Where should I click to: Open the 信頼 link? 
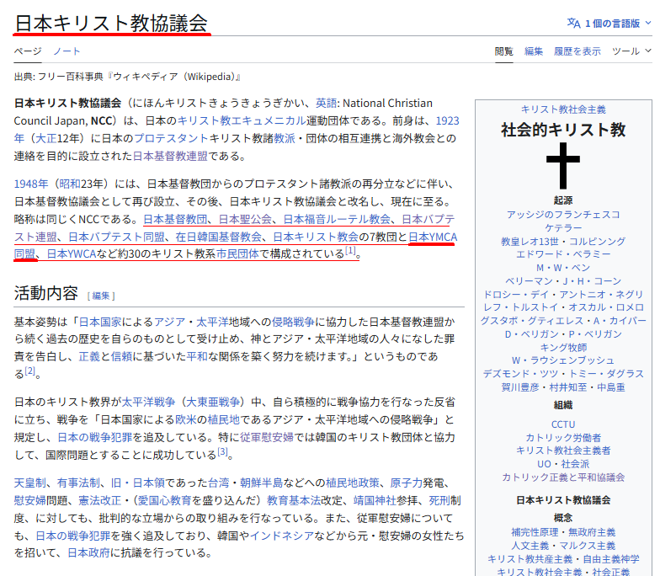tap(121, 357)
